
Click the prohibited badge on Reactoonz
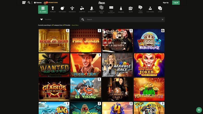tap(163, 31)
